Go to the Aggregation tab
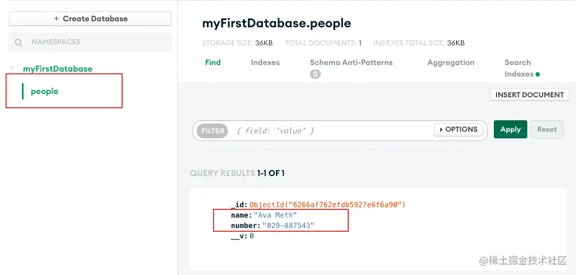576x275 pixels. (451, 62)
